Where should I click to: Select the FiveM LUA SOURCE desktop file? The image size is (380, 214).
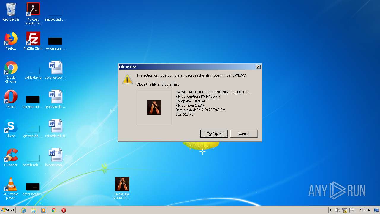(122, 188)
